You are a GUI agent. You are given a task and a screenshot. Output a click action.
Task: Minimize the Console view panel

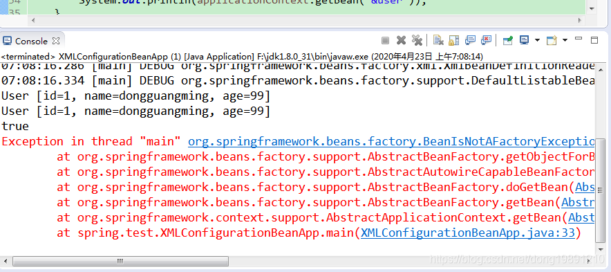tap(579, 39)
